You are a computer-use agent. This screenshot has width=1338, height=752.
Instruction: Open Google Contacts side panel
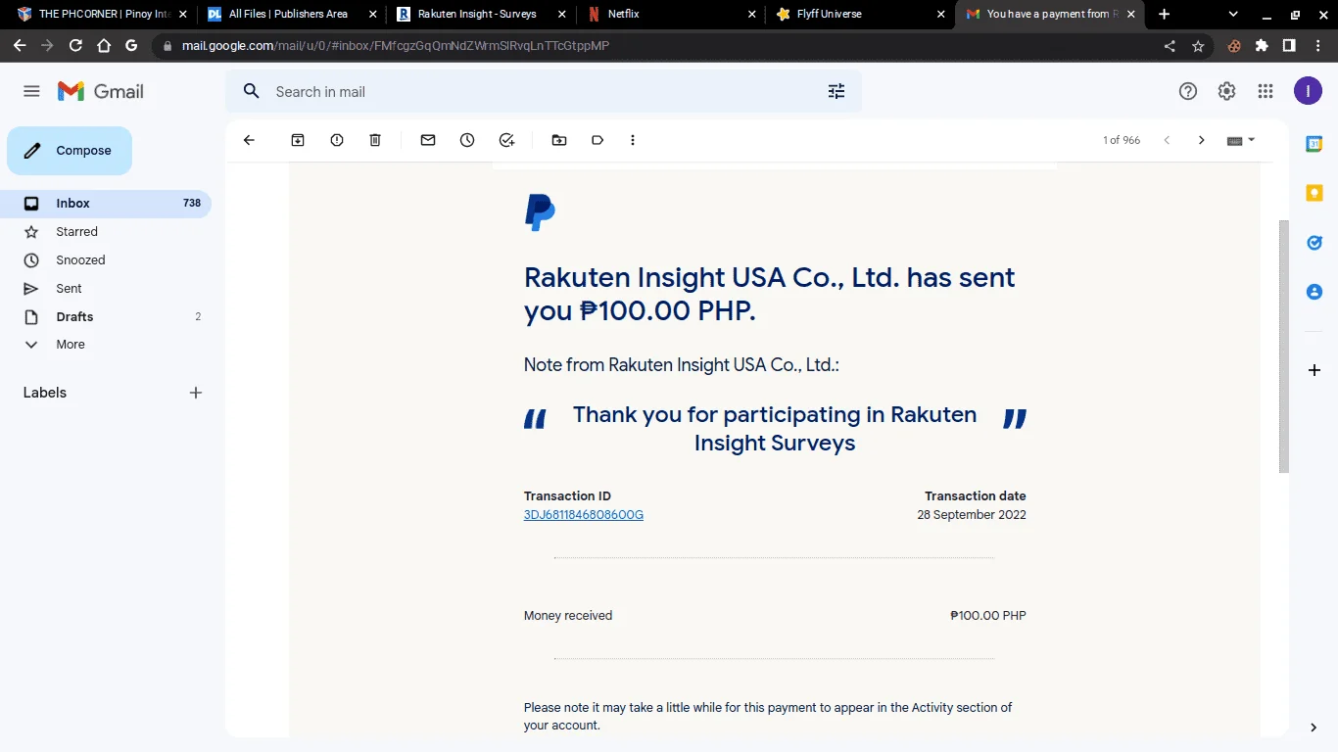point(1314,292)
